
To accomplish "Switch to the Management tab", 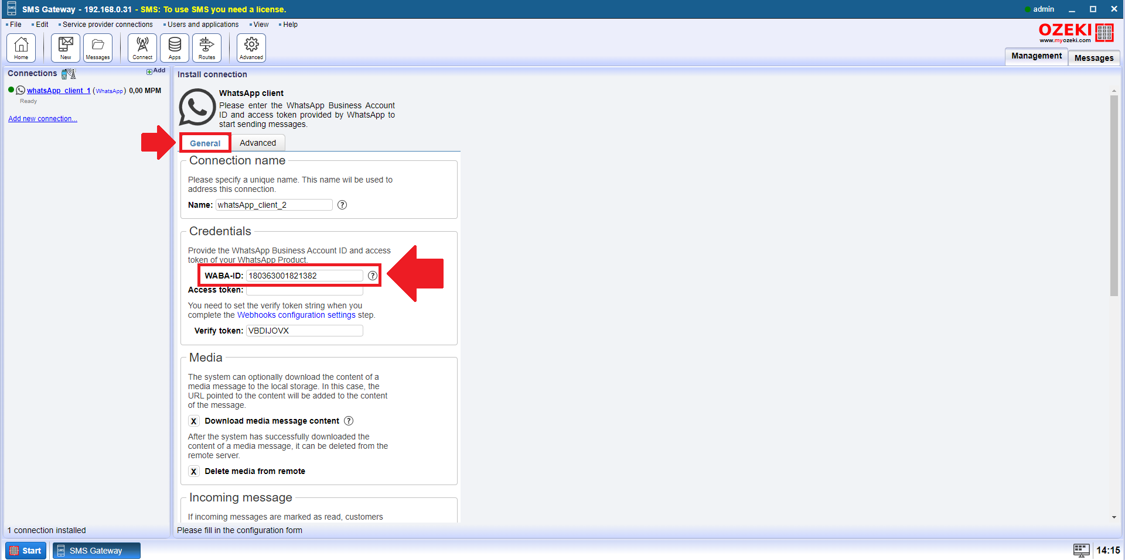I will [1036, 56].
